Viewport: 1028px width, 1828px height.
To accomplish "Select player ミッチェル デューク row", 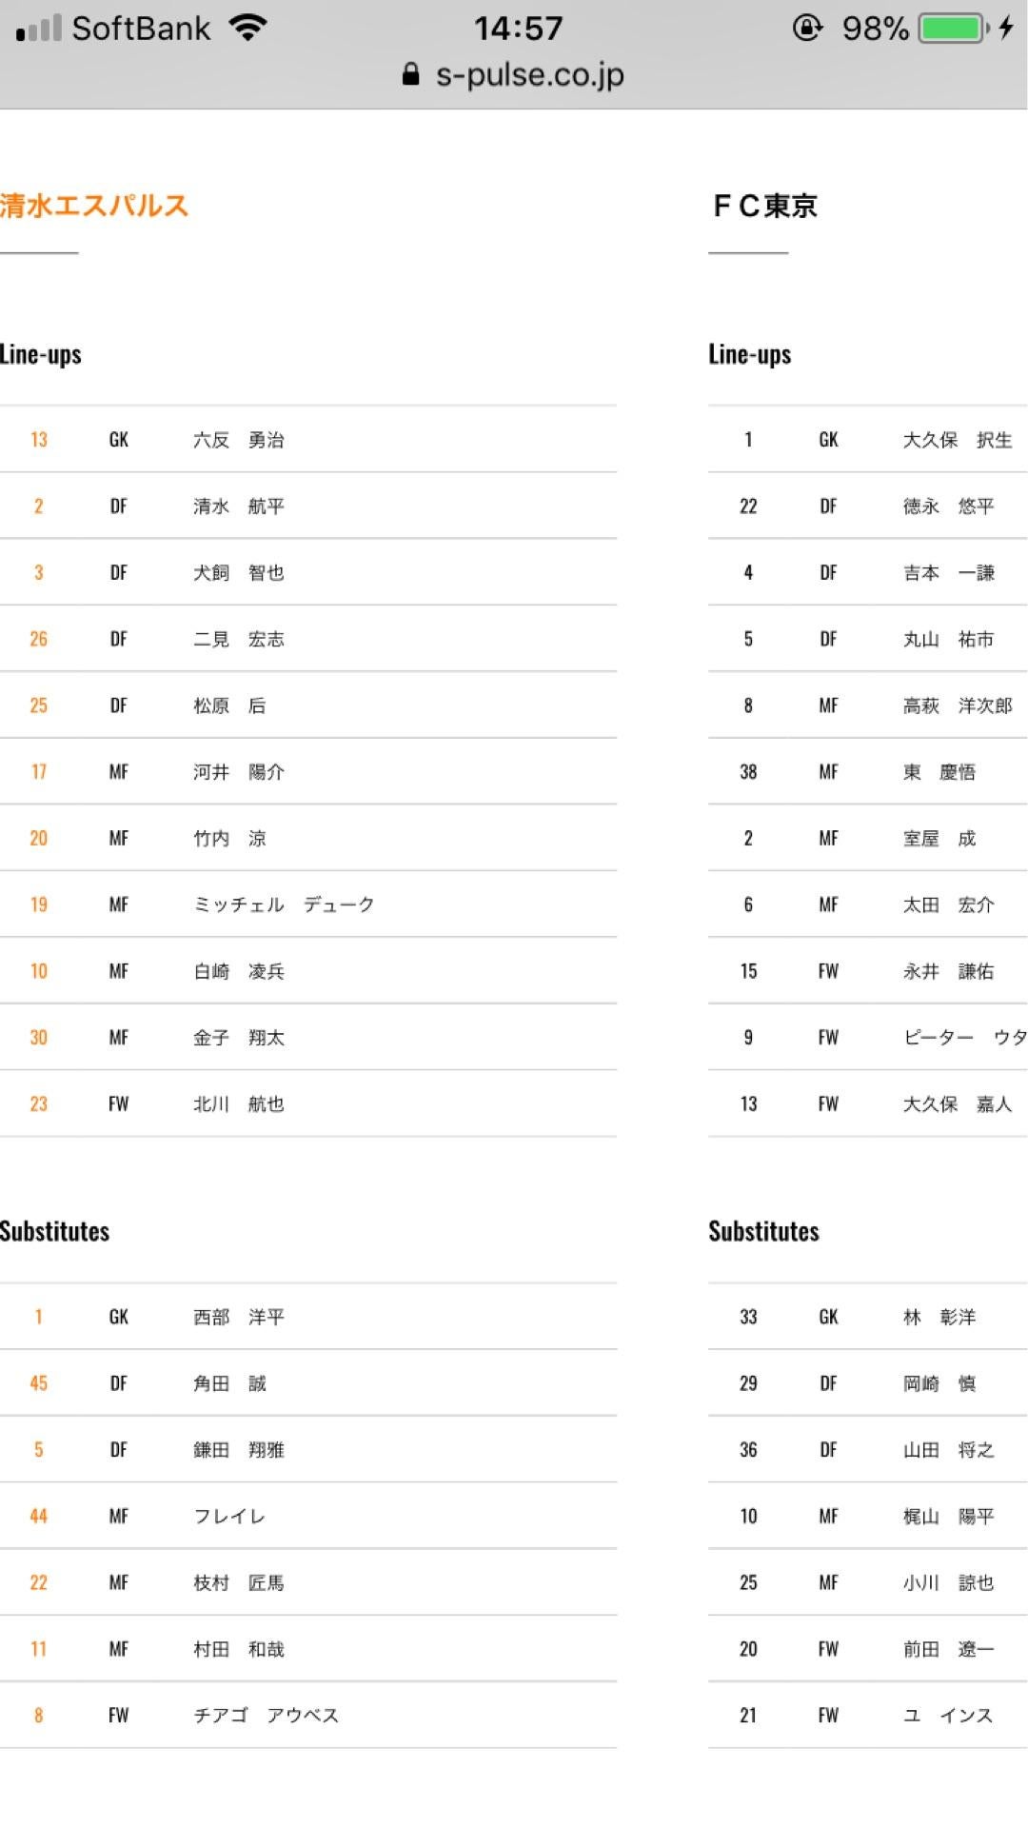I will pyautogui.click(x=284, y=904).
